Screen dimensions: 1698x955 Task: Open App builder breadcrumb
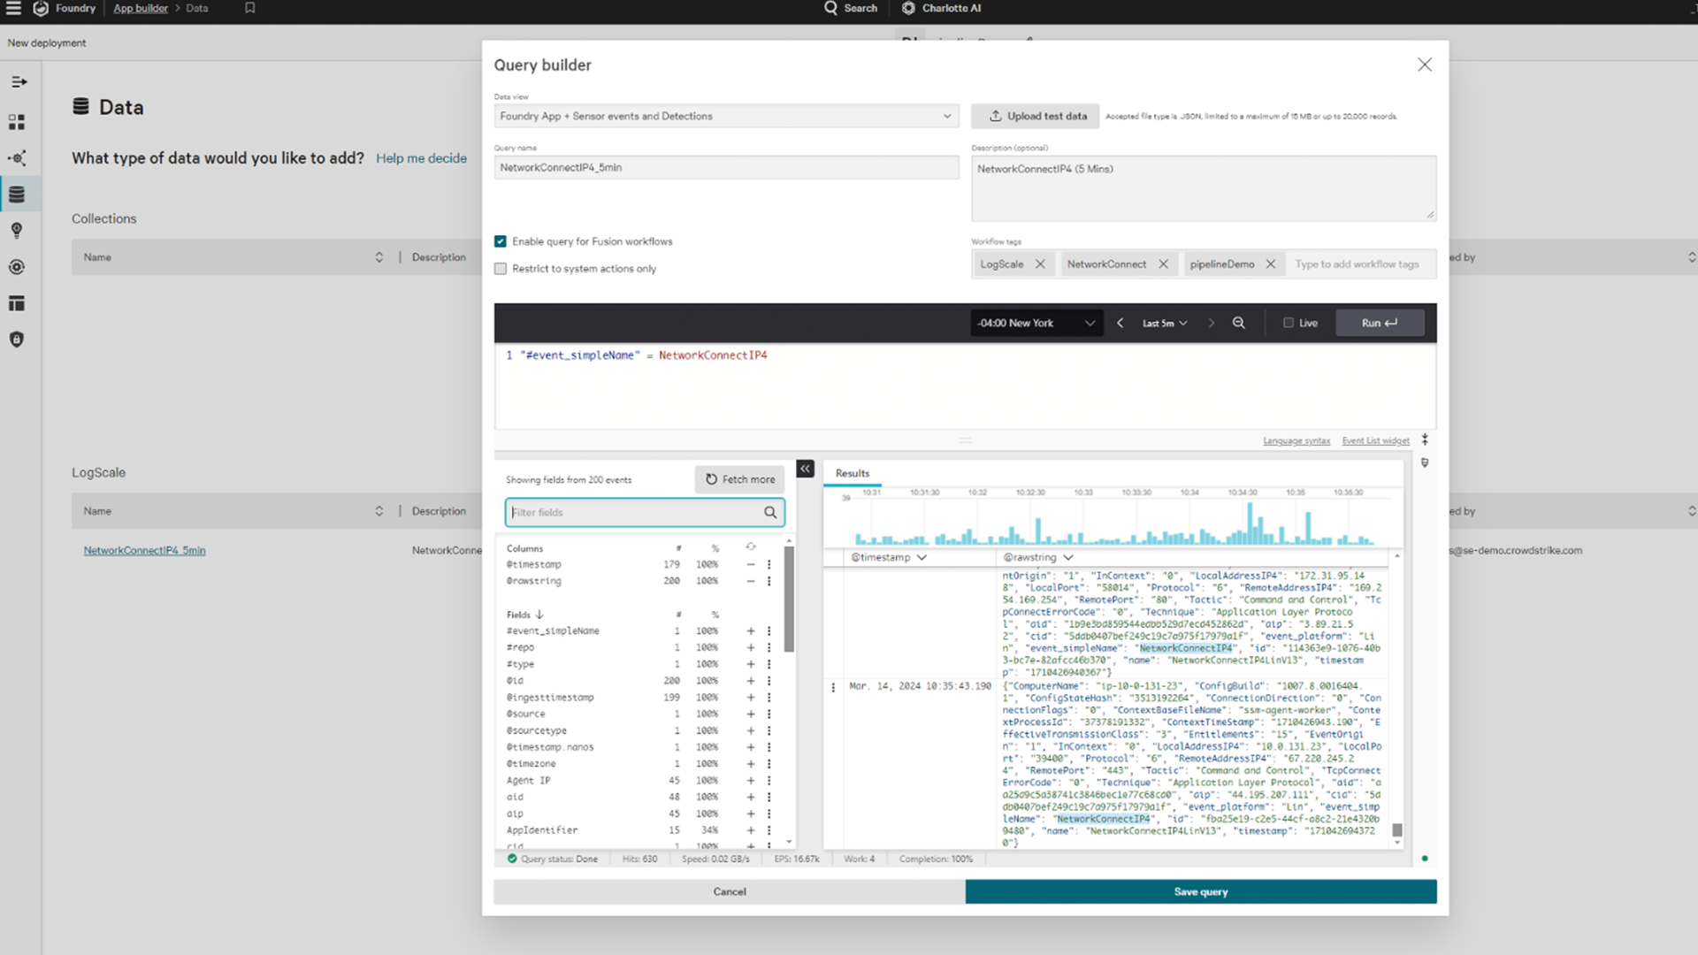point(140,8)
